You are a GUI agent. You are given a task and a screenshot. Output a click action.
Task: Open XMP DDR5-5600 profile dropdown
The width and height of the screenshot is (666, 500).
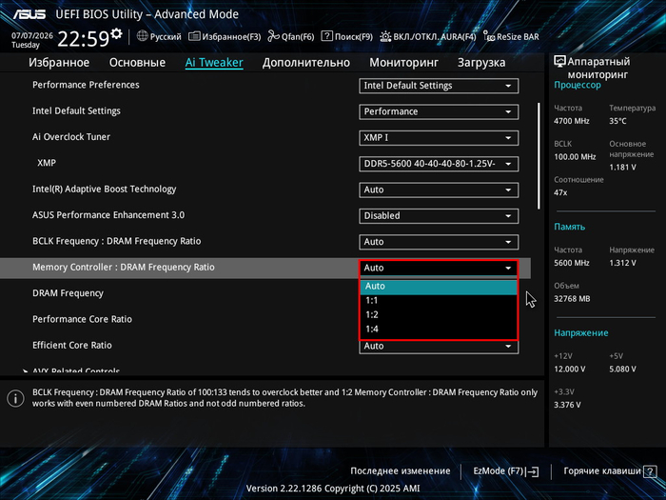[x=439, y=164]
